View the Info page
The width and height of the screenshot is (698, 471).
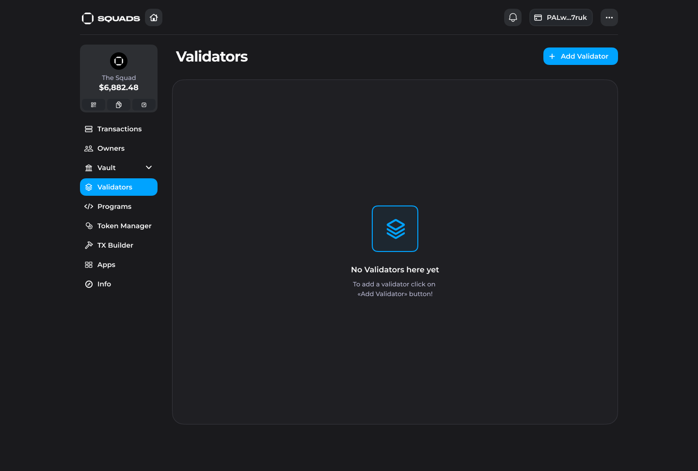tap(104, 284)
